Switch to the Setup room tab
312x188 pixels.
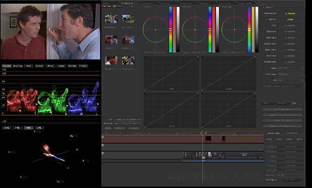click(106, 3)
